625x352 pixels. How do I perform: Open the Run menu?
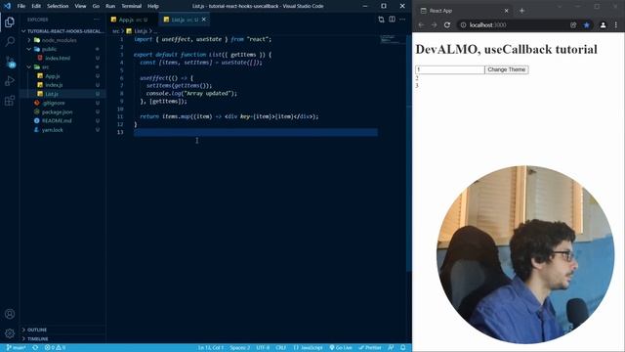point(110,6)
